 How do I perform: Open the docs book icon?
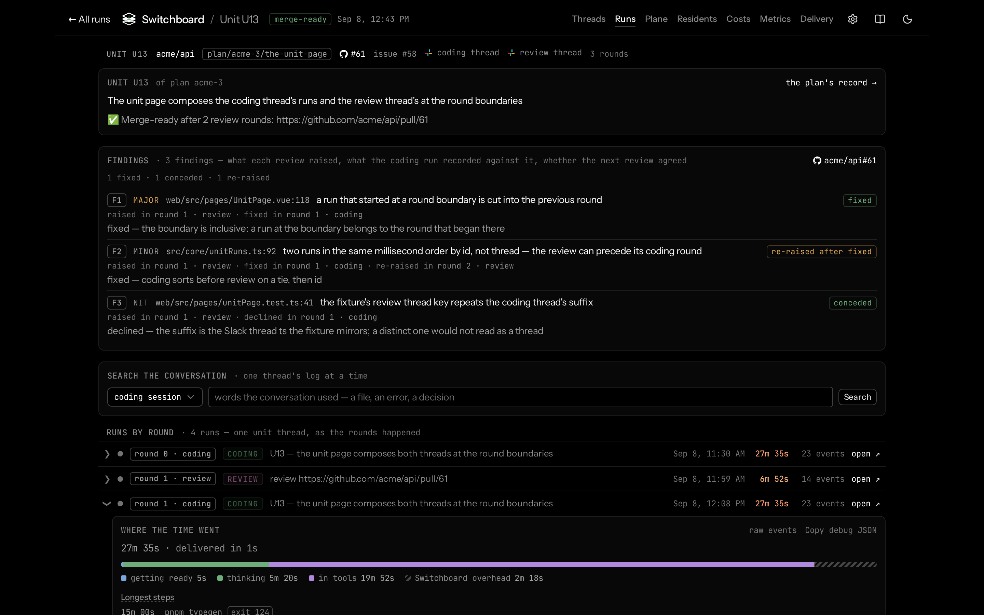[x=880, y=19]
